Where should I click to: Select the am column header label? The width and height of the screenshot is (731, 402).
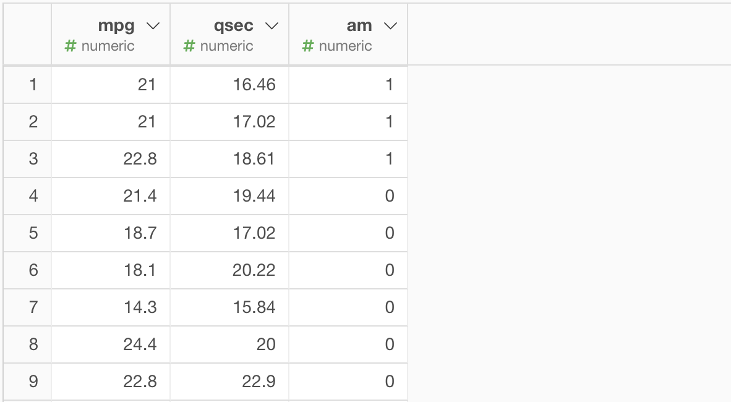359,26
